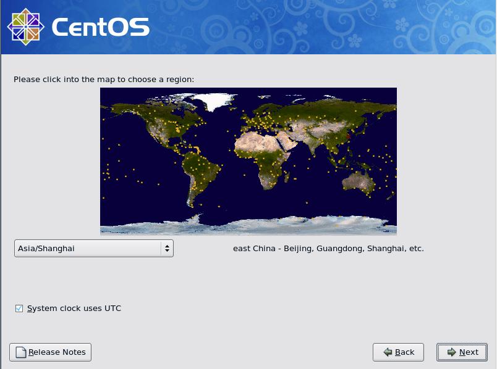Click the Next button's green arrow icon
The width and height of the screenshot is (497, 369).
click(x=451, y=352)
